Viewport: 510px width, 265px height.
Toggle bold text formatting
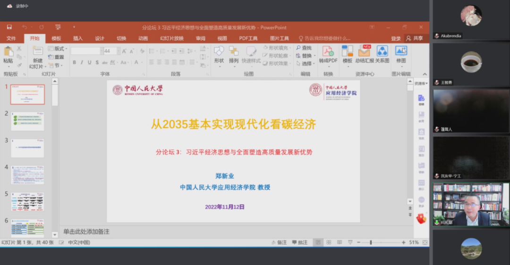tap(74, 62)
